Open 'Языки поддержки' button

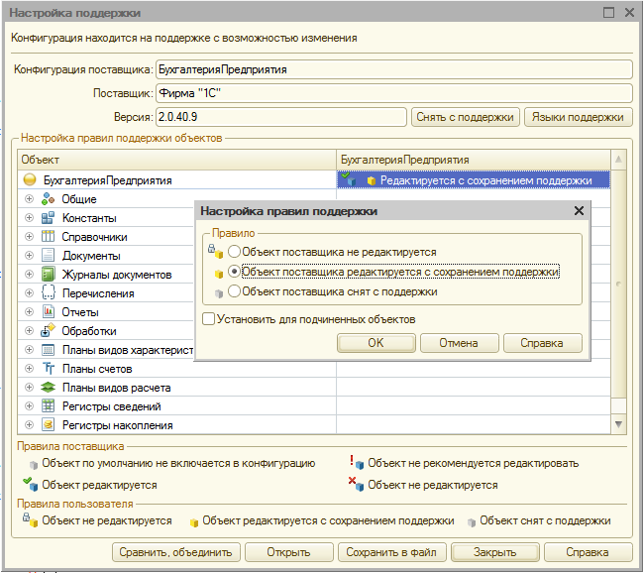tap(579, 117)
